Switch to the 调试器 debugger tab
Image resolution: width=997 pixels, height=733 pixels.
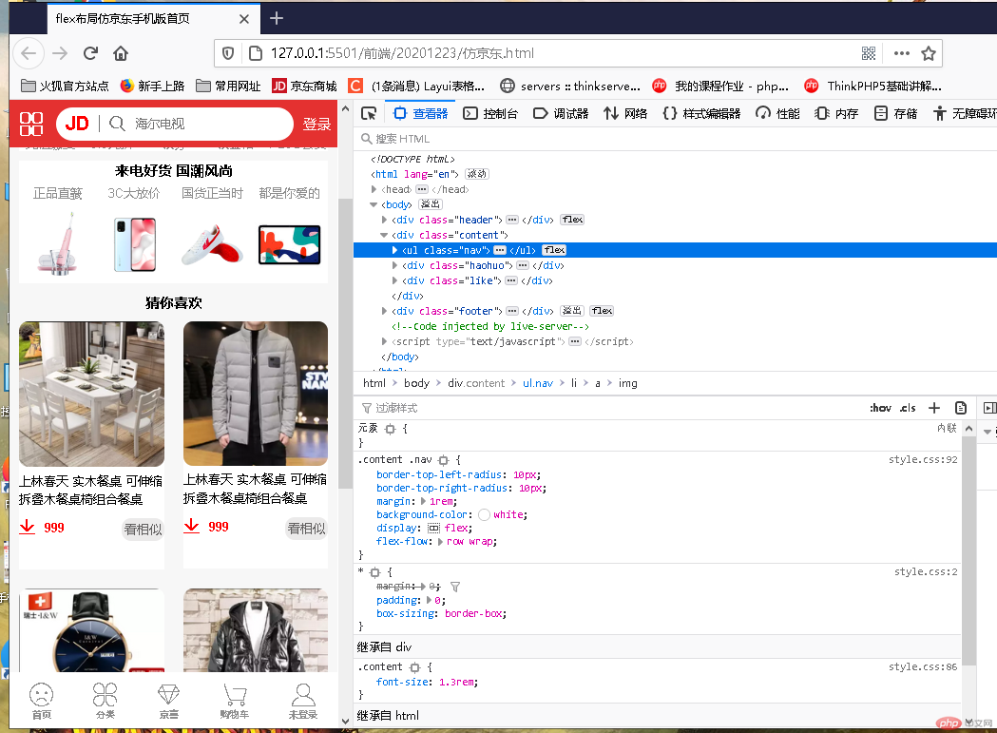pos(561,113)
